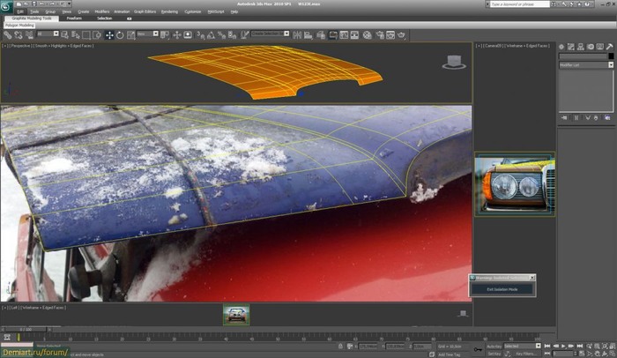The height and width of the screenshot is (358, 617).
Task: Click the Polygon Modeling panel label
Action: click(19, 26)
